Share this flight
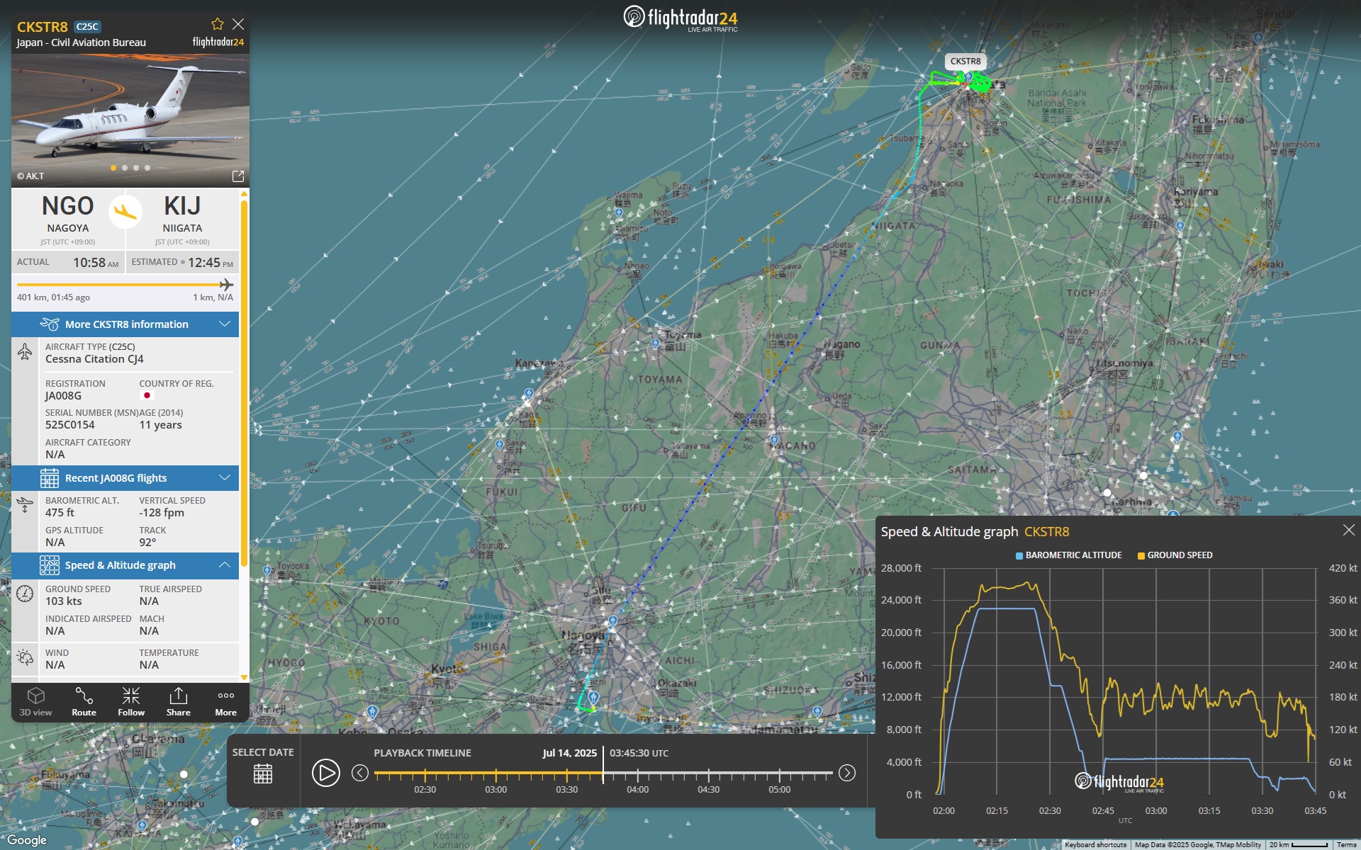 [x=179, y=702]
